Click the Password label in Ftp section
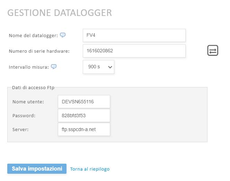This screenshot has height=181, width=230. click(24, 115)
